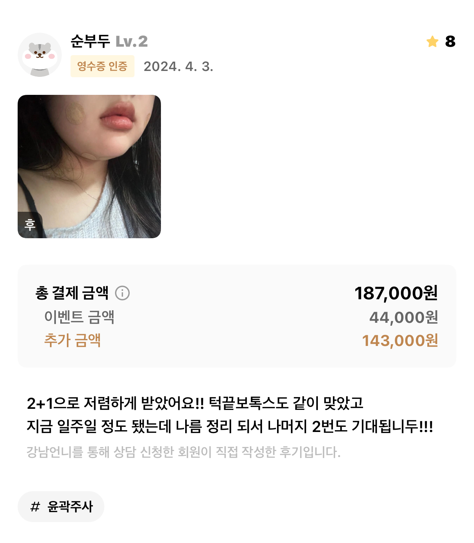Image resolution: width=474 pixels, height=543 pixels.
Task: Select the 추가 금액 label
Action: (x=72, y=340)
